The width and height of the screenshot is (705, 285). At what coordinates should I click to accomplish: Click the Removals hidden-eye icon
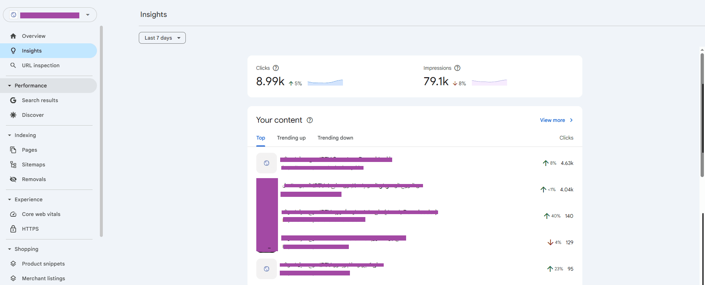tap(13, 179)
